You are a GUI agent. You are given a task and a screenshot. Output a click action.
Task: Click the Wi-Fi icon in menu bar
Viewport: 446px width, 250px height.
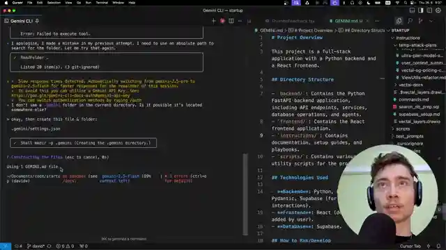[x=397, y=3]
